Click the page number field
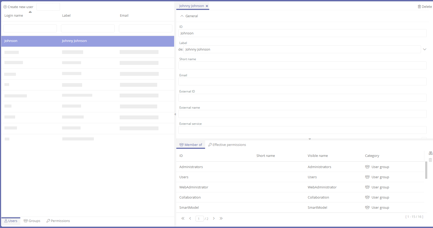The height and width of the screenshot is (228, 433). [x=199, y=219]
